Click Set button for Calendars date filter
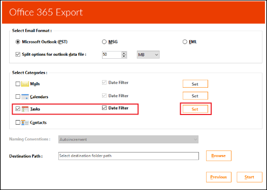 click(x=195, y=96)
